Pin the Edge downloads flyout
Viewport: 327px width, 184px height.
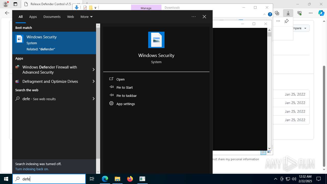(x=287, y=21)
